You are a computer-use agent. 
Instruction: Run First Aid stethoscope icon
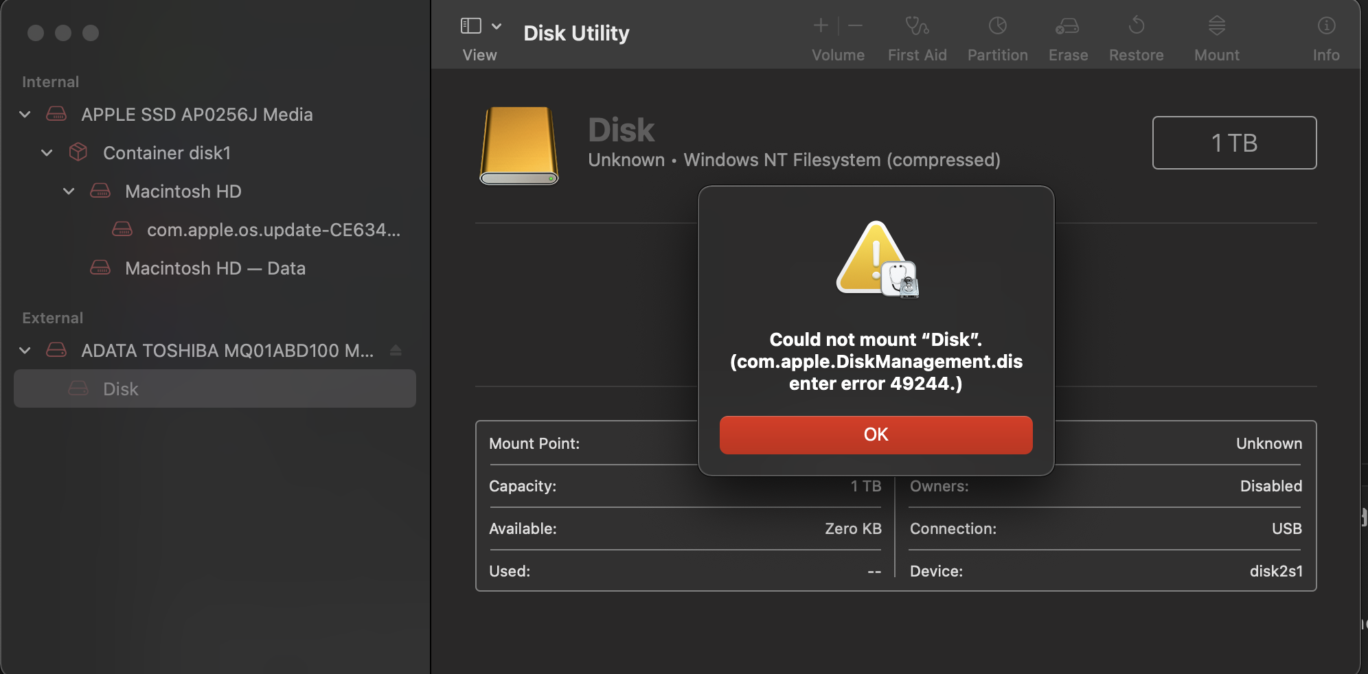tap(917, 26)
